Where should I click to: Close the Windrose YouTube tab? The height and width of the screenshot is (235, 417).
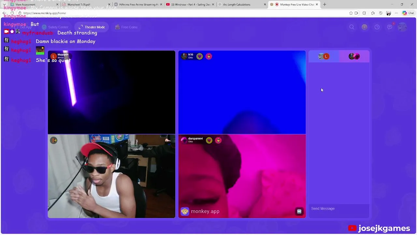pyautogui.click(x=213, y=5)
